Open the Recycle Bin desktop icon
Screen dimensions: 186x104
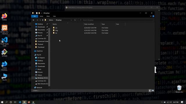tap(179, 89)
